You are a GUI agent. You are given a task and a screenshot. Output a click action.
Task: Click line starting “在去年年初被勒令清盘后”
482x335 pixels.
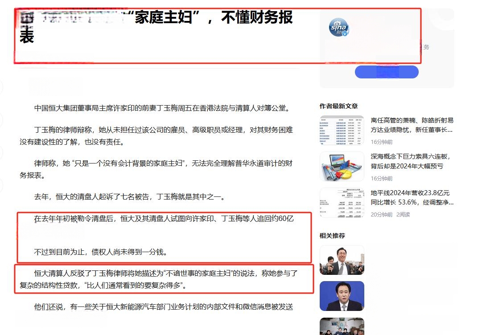(164, 219)
